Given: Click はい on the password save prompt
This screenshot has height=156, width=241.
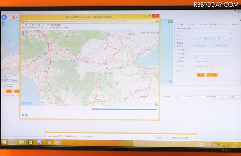Looking at the screenshot, I should [x=160, y=138].
